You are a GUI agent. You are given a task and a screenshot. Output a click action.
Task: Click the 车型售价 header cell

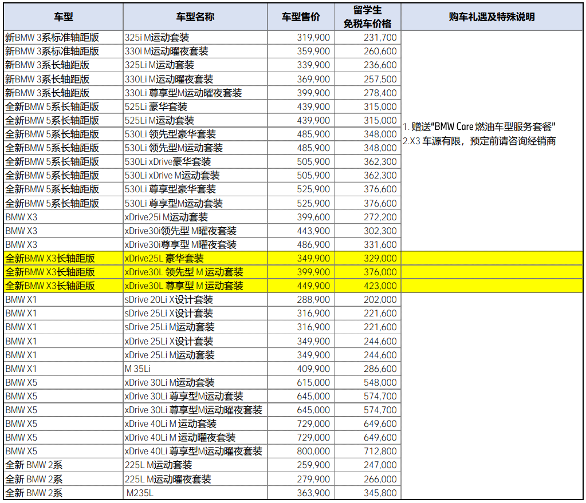[301, 17]
